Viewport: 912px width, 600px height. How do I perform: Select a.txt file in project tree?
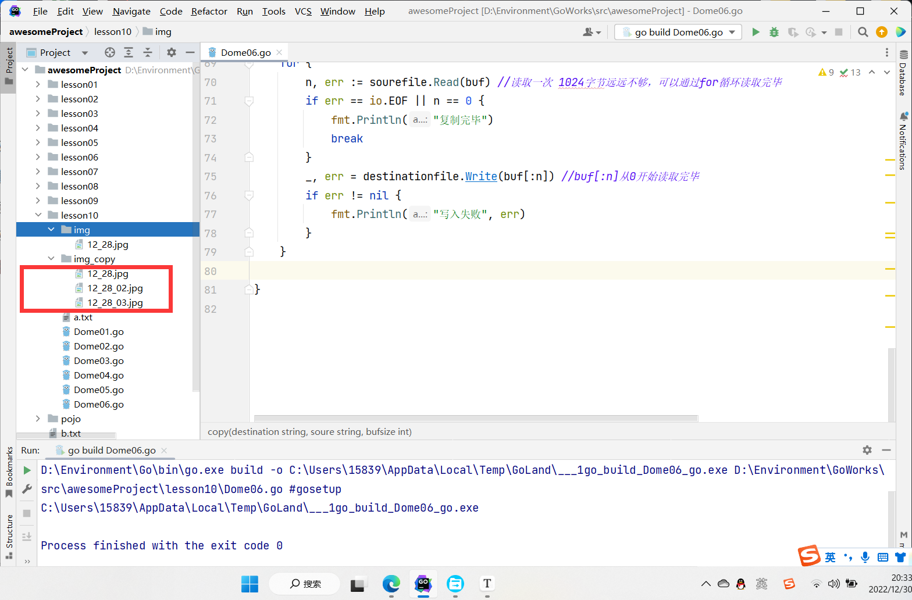click(x=83, y=317)
